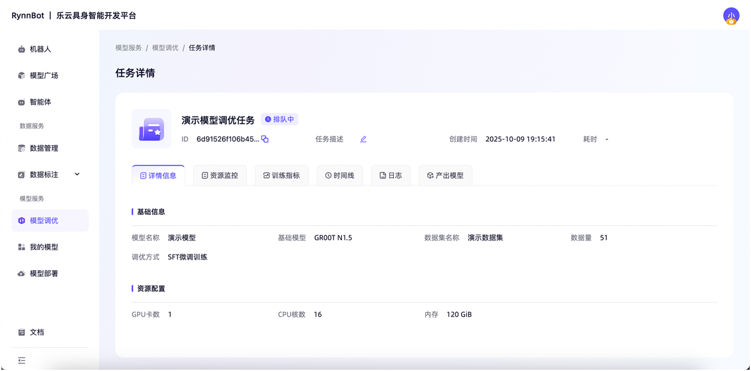Click the 任务详情 page heading
The height and width of the screenshot is (371, 751).
tap(135, 74)
